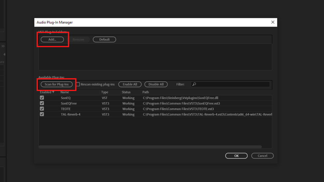Sort plug-ins by Status column header
This screenshot has width=324, height=182.
[x=126, y=92]
